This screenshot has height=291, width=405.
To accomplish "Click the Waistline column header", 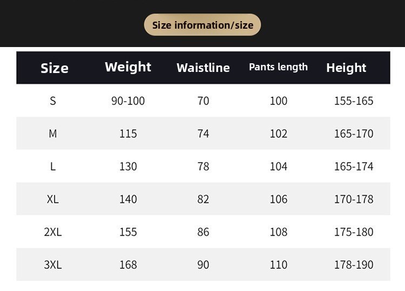I will (x=203, y=68).
